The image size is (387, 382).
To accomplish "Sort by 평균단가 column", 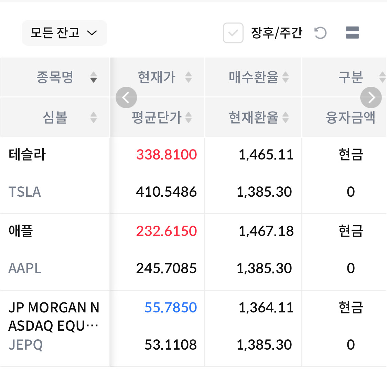I will 157,117.
